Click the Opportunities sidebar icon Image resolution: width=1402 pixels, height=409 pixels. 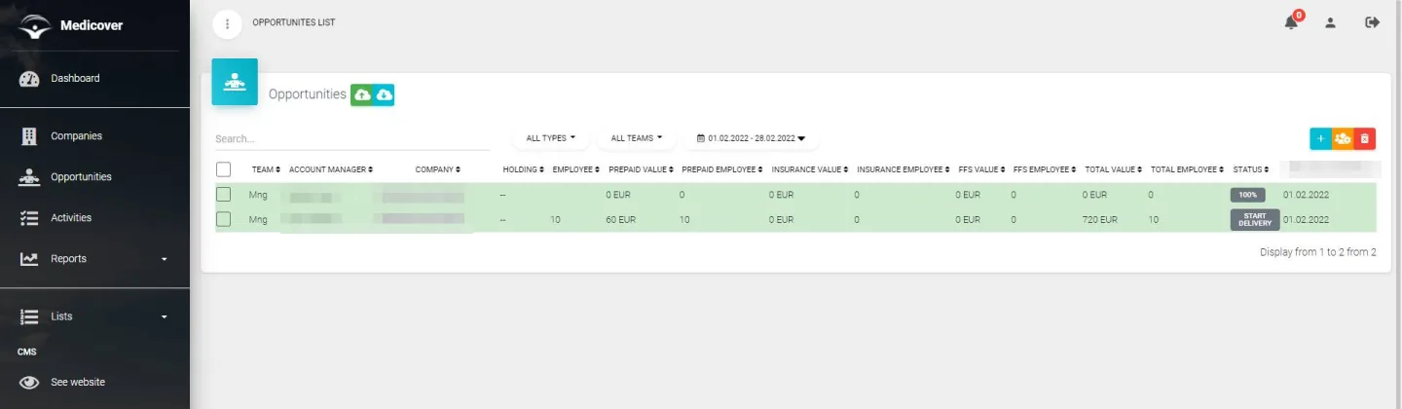29,177
